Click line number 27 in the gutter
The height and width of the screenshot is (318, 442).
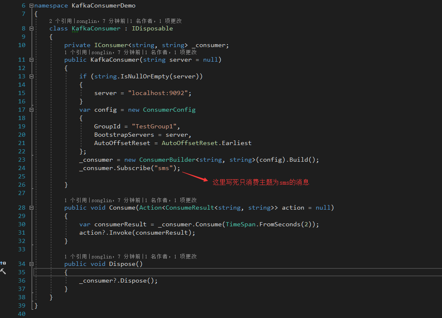click(22, 193)
